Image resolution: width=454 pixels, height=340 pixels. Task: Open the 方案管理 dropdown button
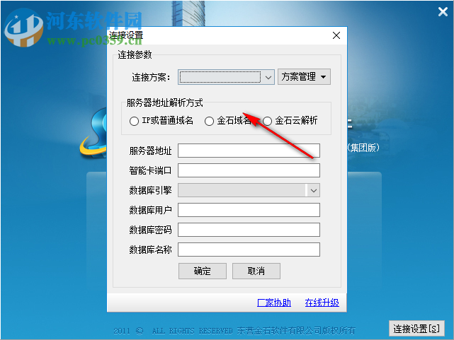304,76
